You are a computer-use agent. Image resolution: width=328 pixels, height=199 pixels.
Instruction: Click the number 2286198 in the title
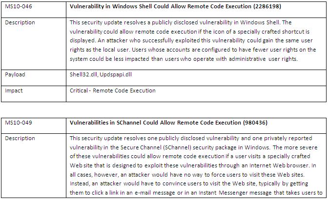click(x=267, y=6)
